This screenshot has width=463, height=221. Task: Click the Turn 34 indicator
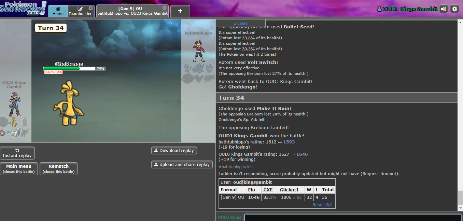coord(51,28)
